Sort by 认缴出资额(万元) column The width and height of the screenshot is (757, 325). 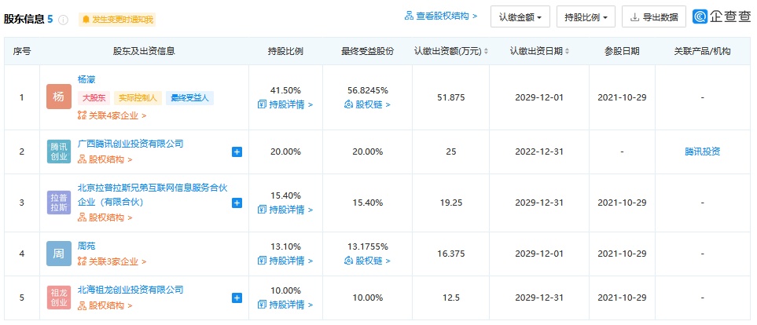click(486, 52)
